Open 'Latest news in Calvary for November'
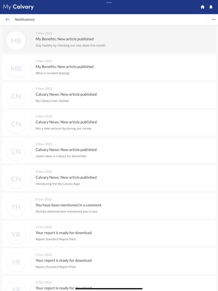The width and height of the screenshot is (218, 291). [109, 150]
